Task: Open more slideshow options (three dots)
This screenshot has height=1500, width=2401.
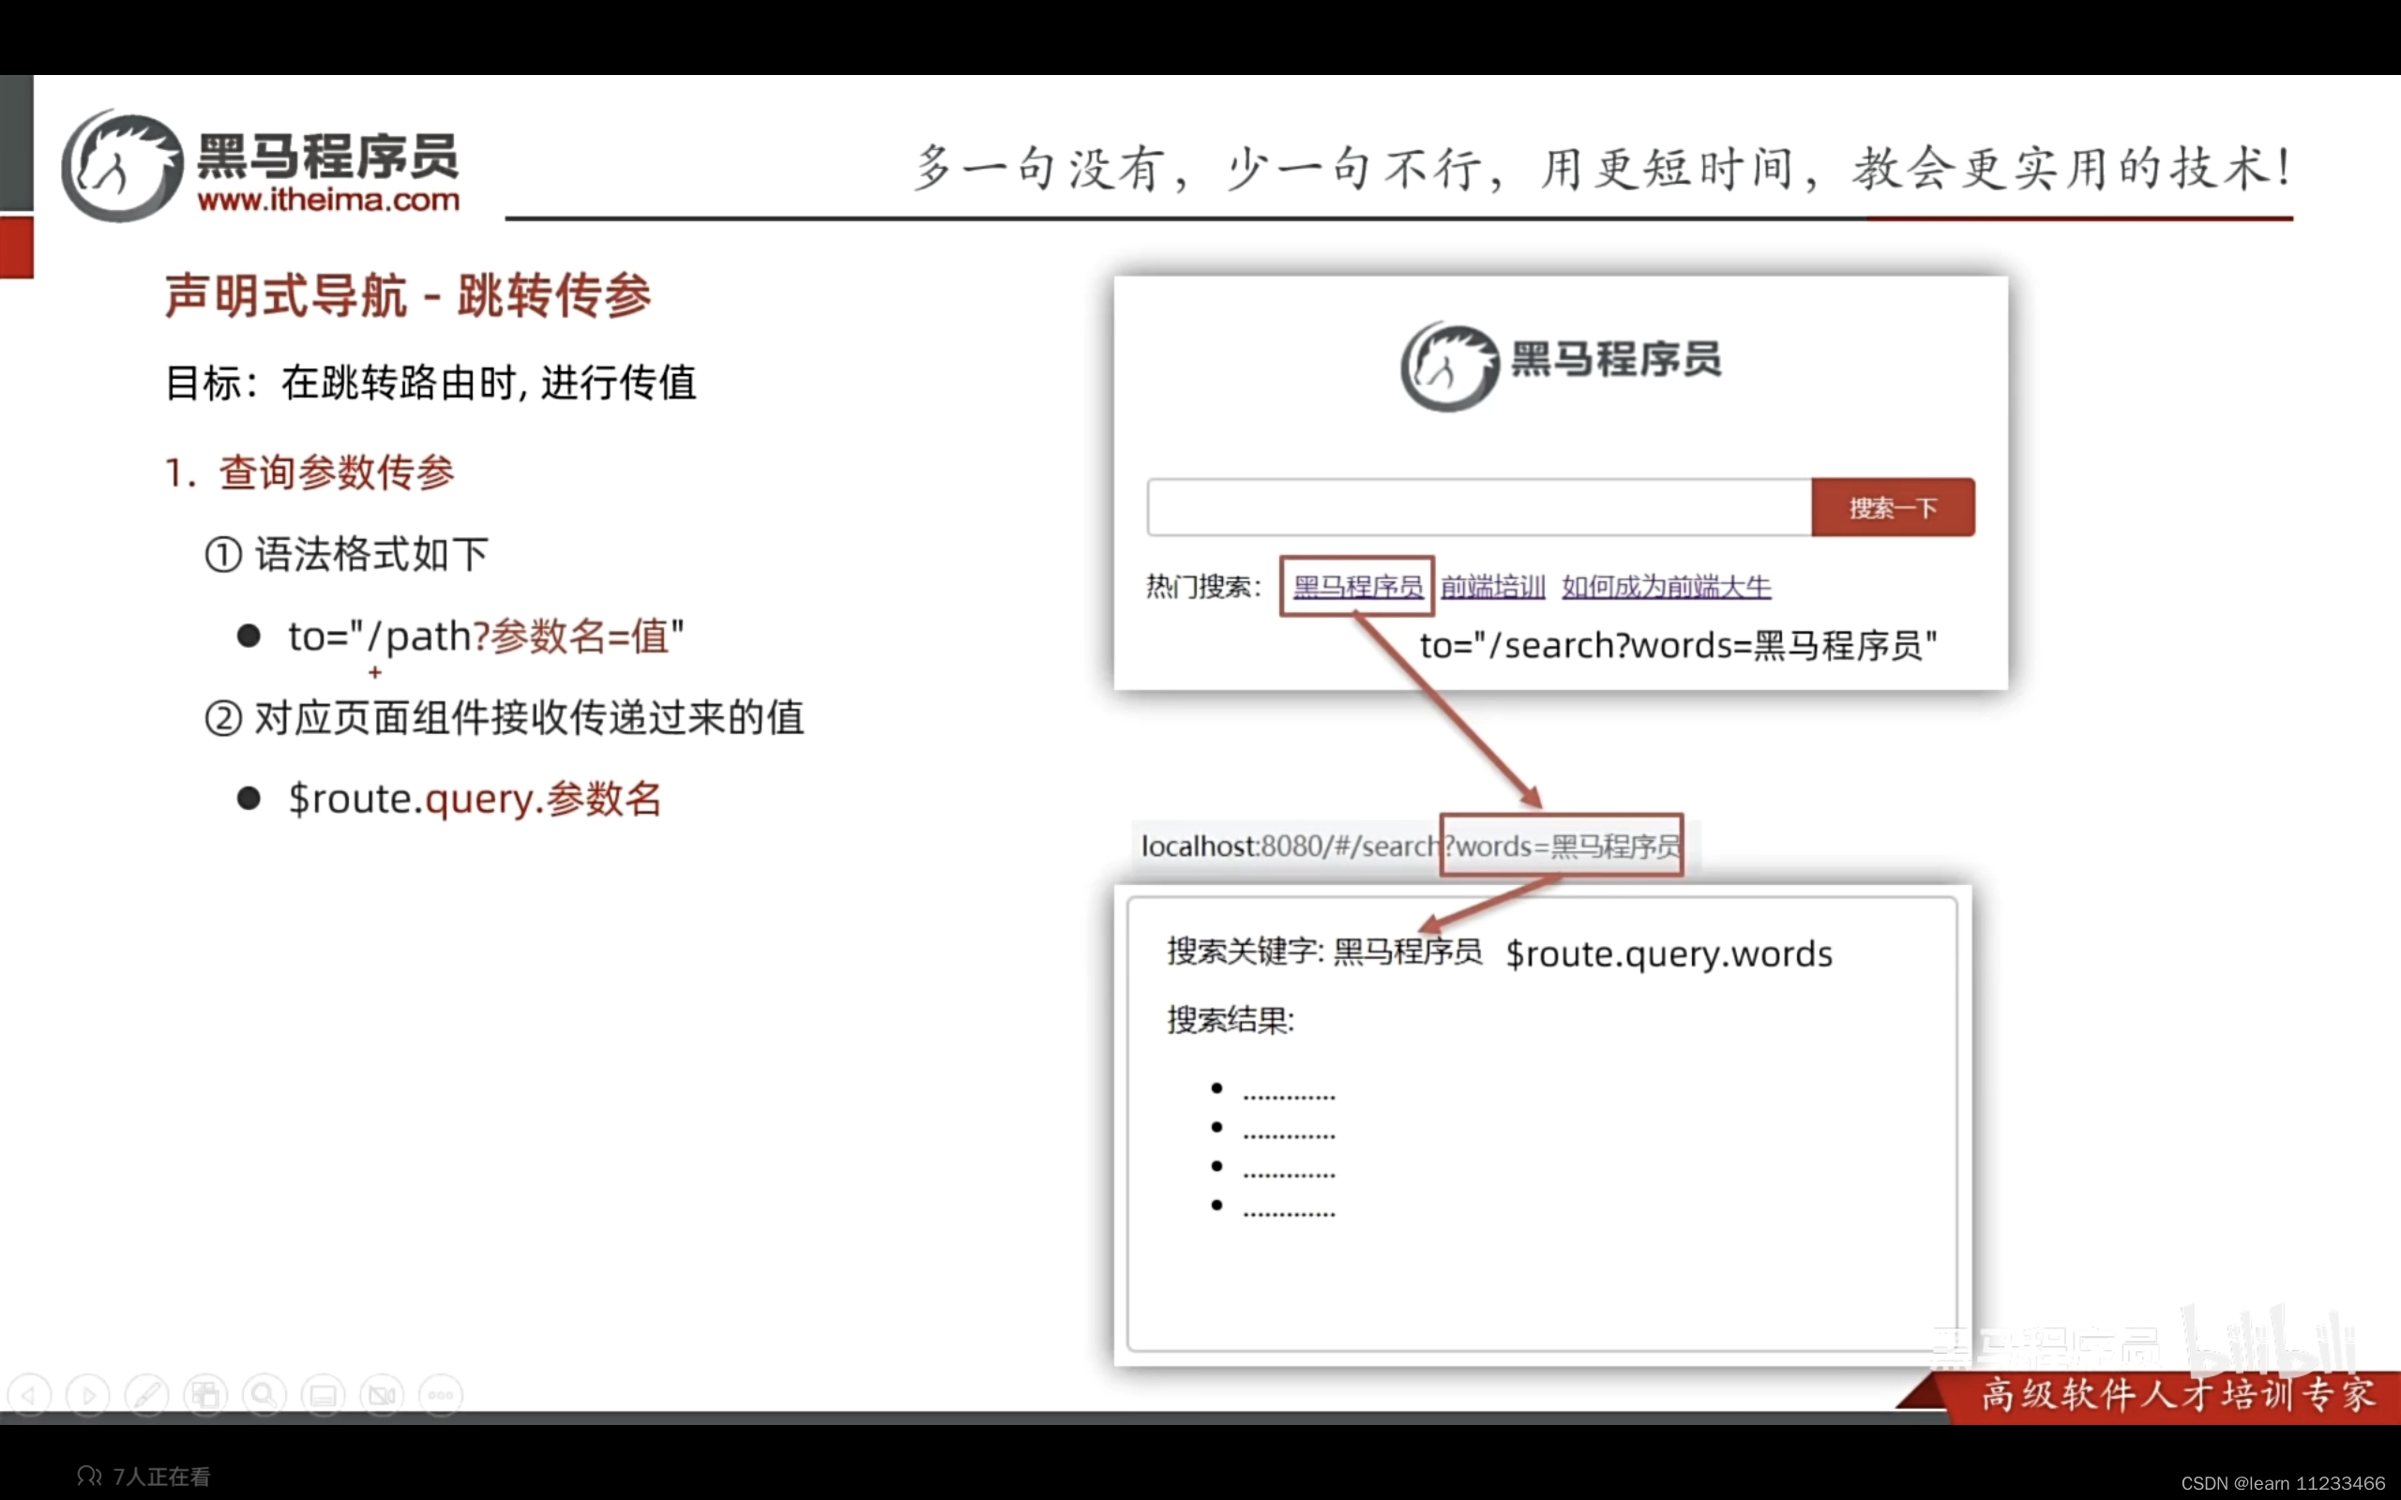Action: click(x=442, y=1395)
